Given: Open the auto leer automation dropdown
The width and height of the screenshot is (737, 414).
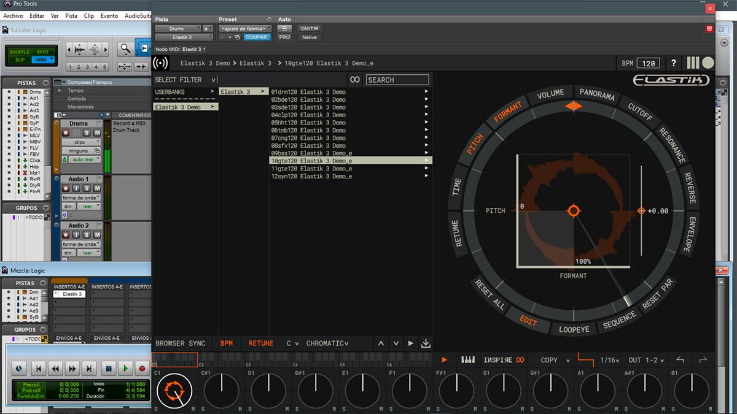Looking at the screenshot, I should click(84, 159).
